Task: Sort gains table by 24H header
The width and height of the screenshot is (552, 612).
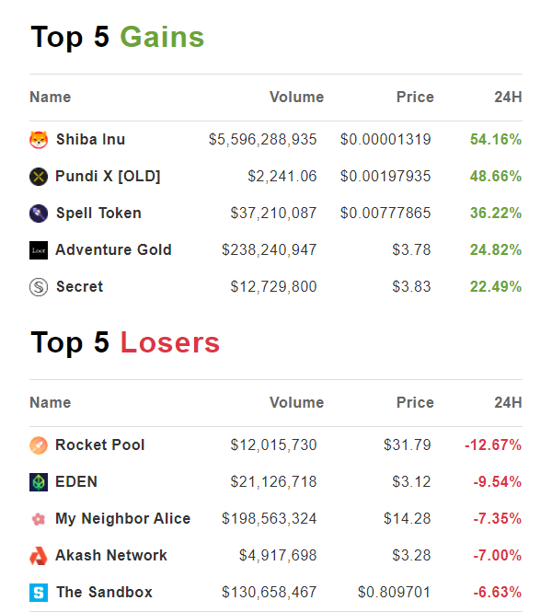Action: [507, 98]
